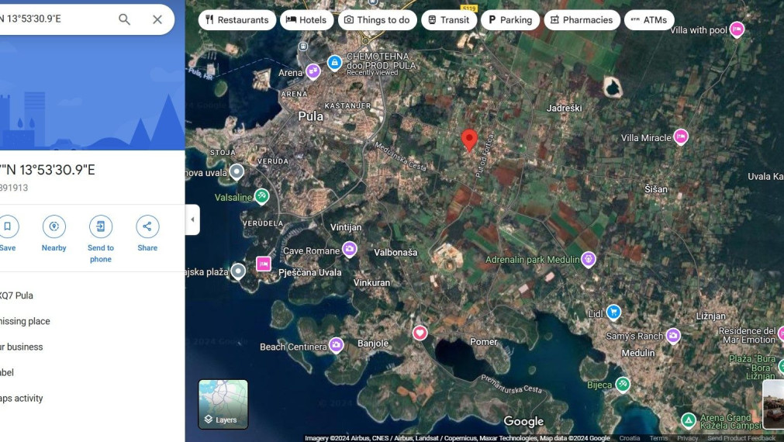Collapse the side panel arrow
The width and height of the screenshot is (784, 442).
click(192, 219)
